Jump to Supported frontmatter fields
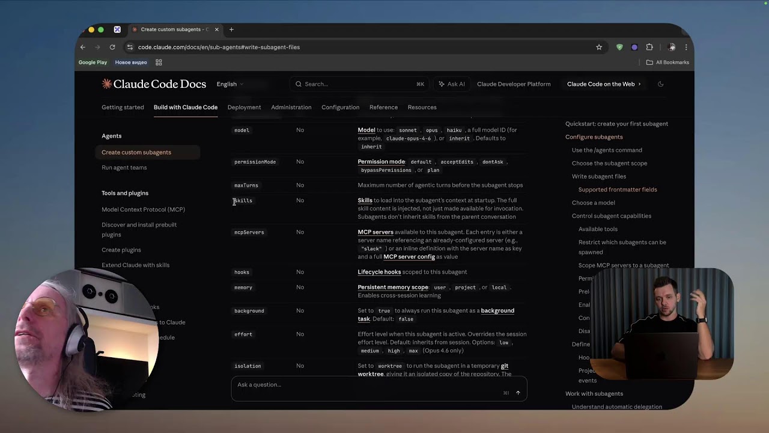This screenshot has height=433, width=769. (618, 190)
